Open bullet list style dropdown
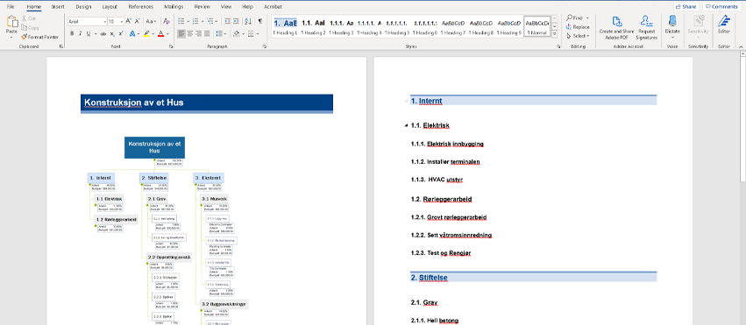The width and height of the screenshot is (746, 325). coord(188,21)
